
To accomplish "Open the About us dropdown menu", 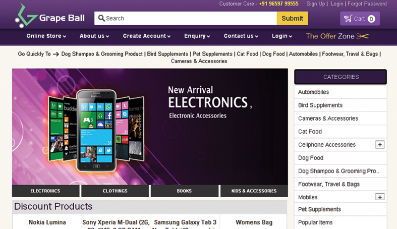I will [94, 36].
